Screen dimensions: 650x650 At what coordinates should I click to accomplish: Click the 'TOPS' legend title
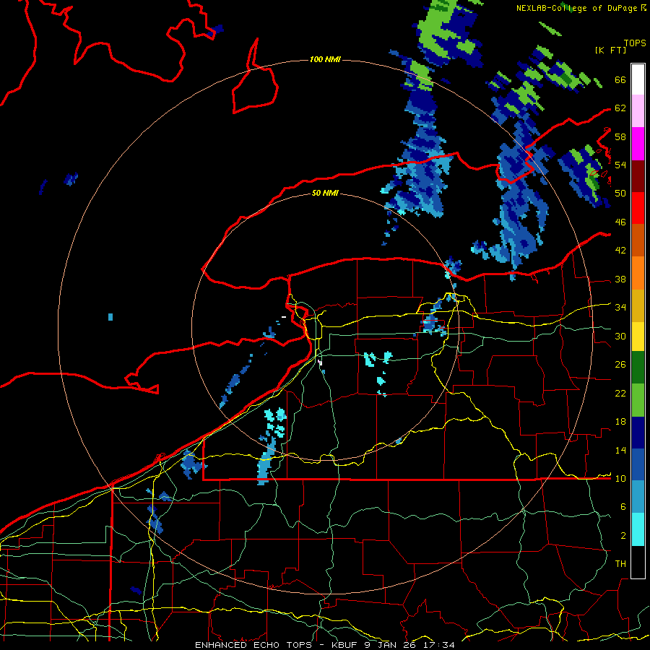pos(635,43)
